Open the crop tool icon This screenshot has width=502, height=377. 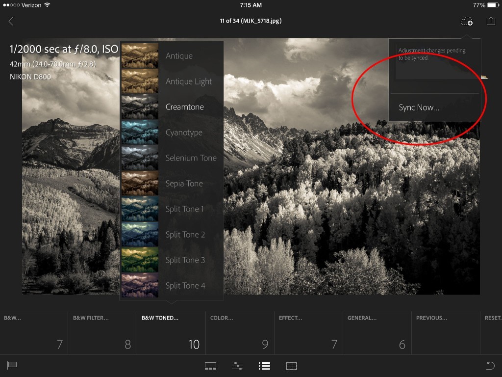pos(291,366)
